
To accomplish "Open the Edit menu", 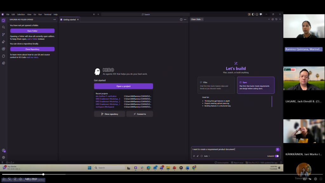I will [13, 14].
